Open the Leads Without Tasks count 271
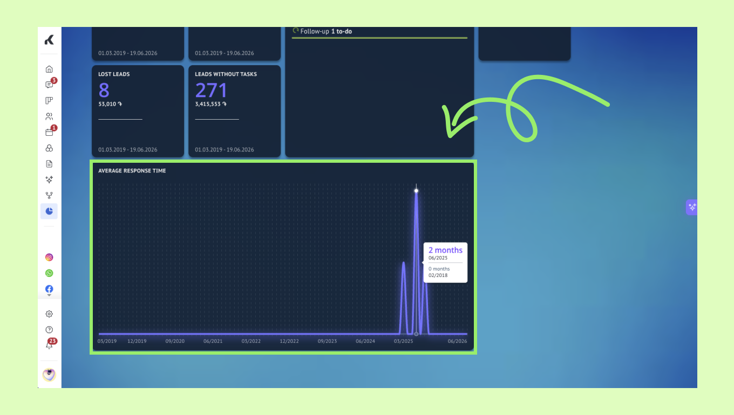The image size is (734, 415). [211, 91]
